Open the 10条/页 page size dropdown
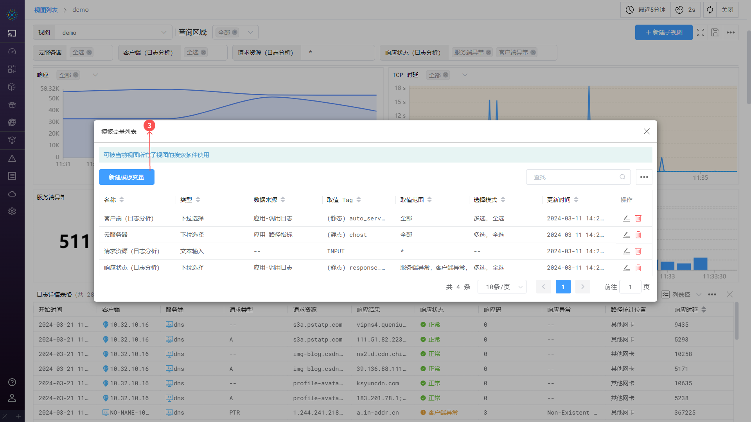 (502, 287)
